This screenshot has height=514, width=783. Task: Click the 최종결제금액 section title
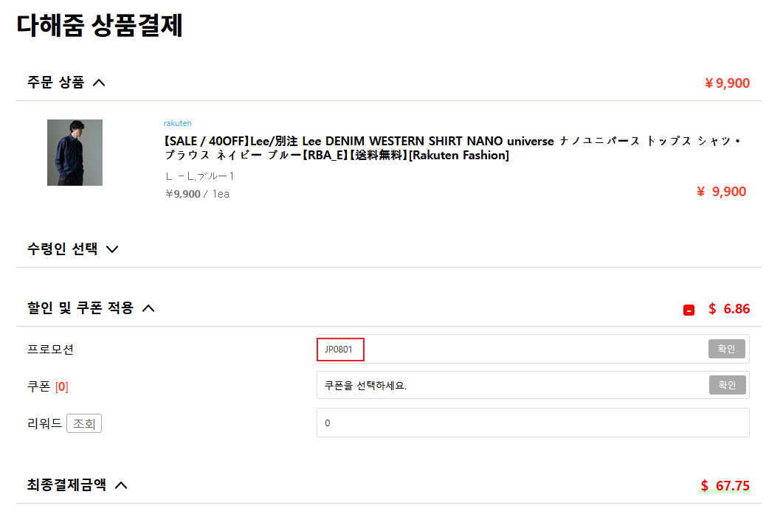tap(66, 485)
